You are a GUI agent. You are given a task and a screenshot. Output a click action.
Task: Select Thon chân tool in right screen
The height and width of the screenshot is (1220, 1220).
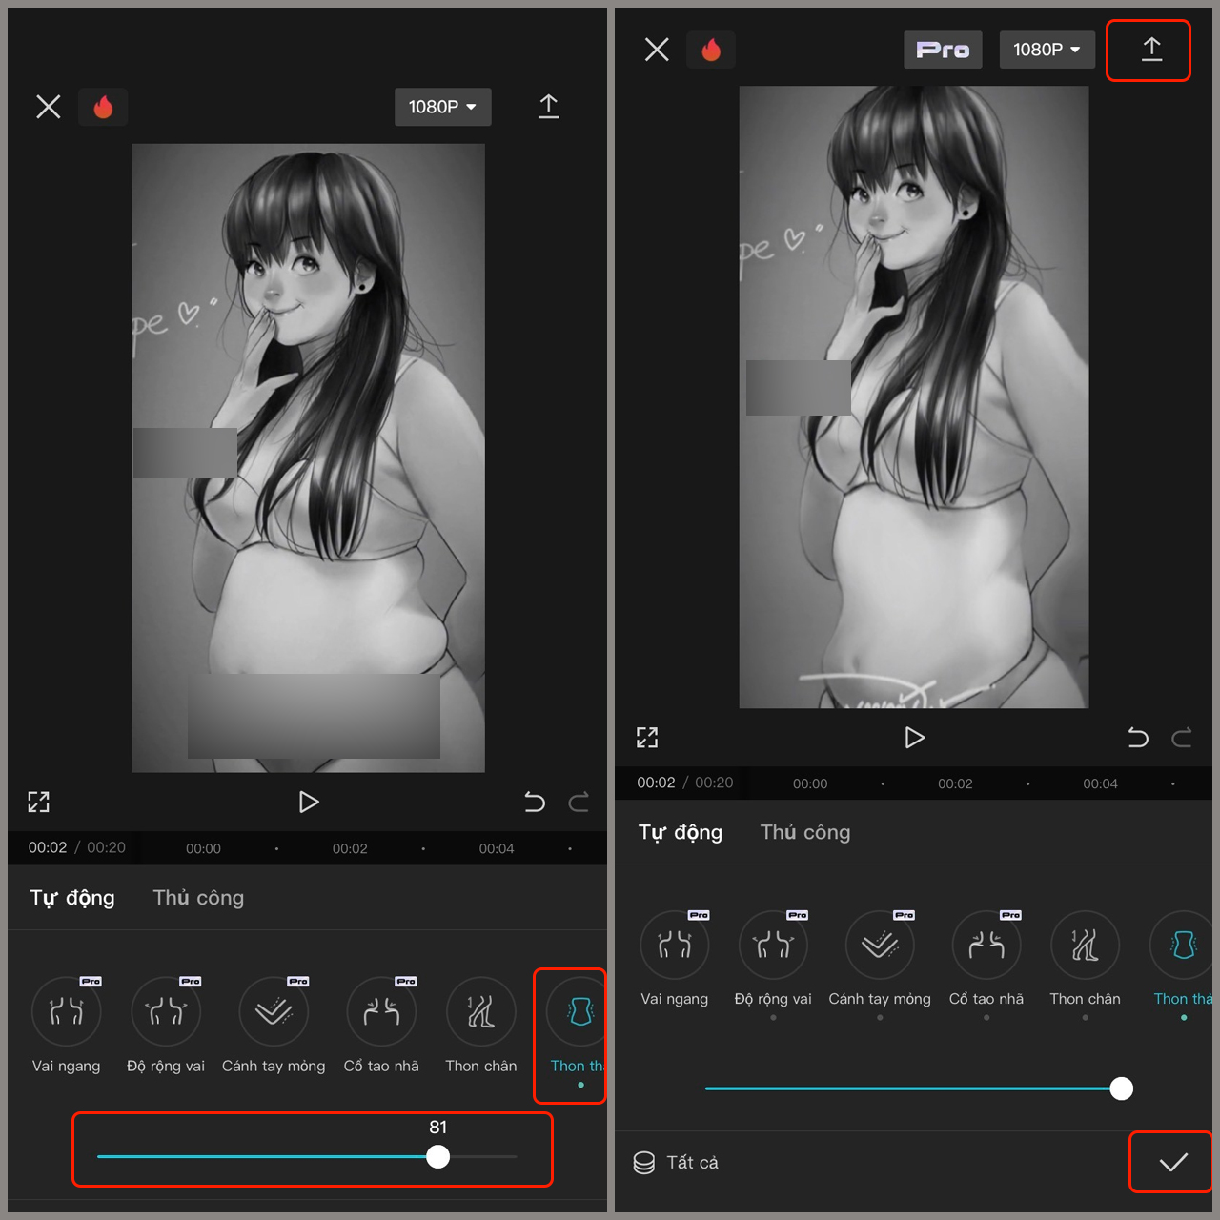pos(1085,959)
